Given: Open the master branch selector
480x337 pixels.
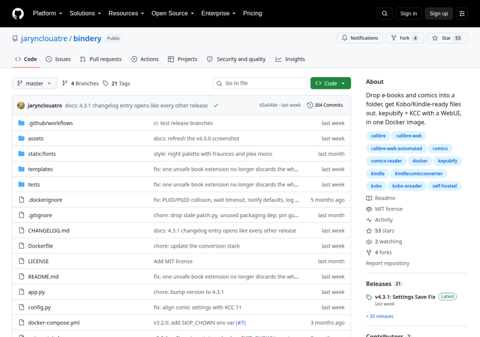Looking at the screenshot, I should (34, 83).
